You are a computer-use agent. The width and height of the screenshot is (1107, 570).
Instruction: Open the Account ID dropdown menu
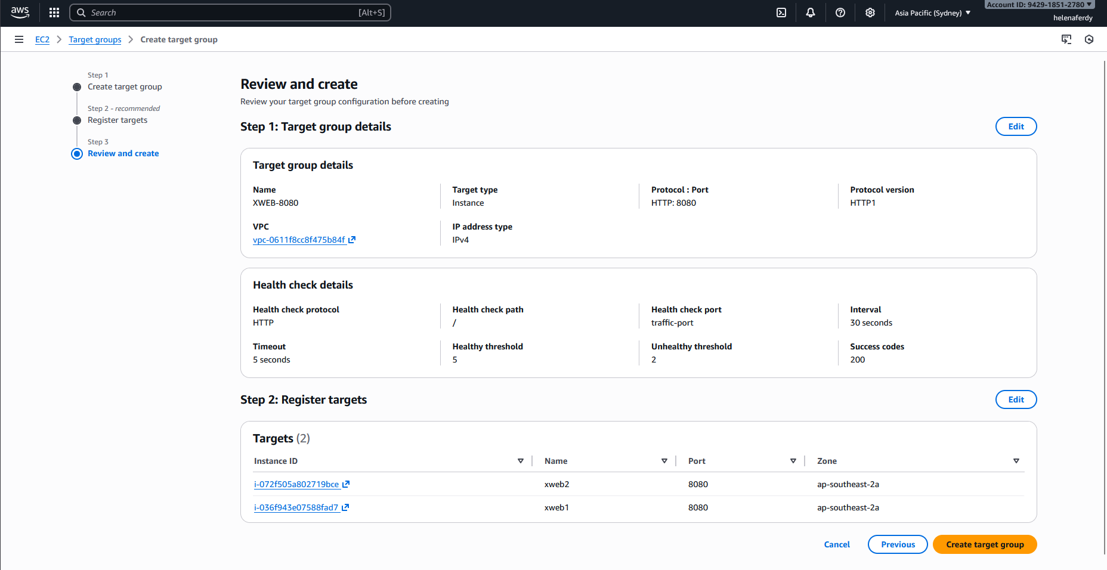click(1039, 5)
